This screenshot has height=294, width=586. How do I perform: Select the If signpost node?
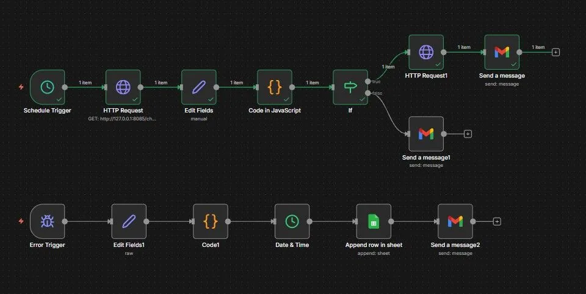click(350, 87)
